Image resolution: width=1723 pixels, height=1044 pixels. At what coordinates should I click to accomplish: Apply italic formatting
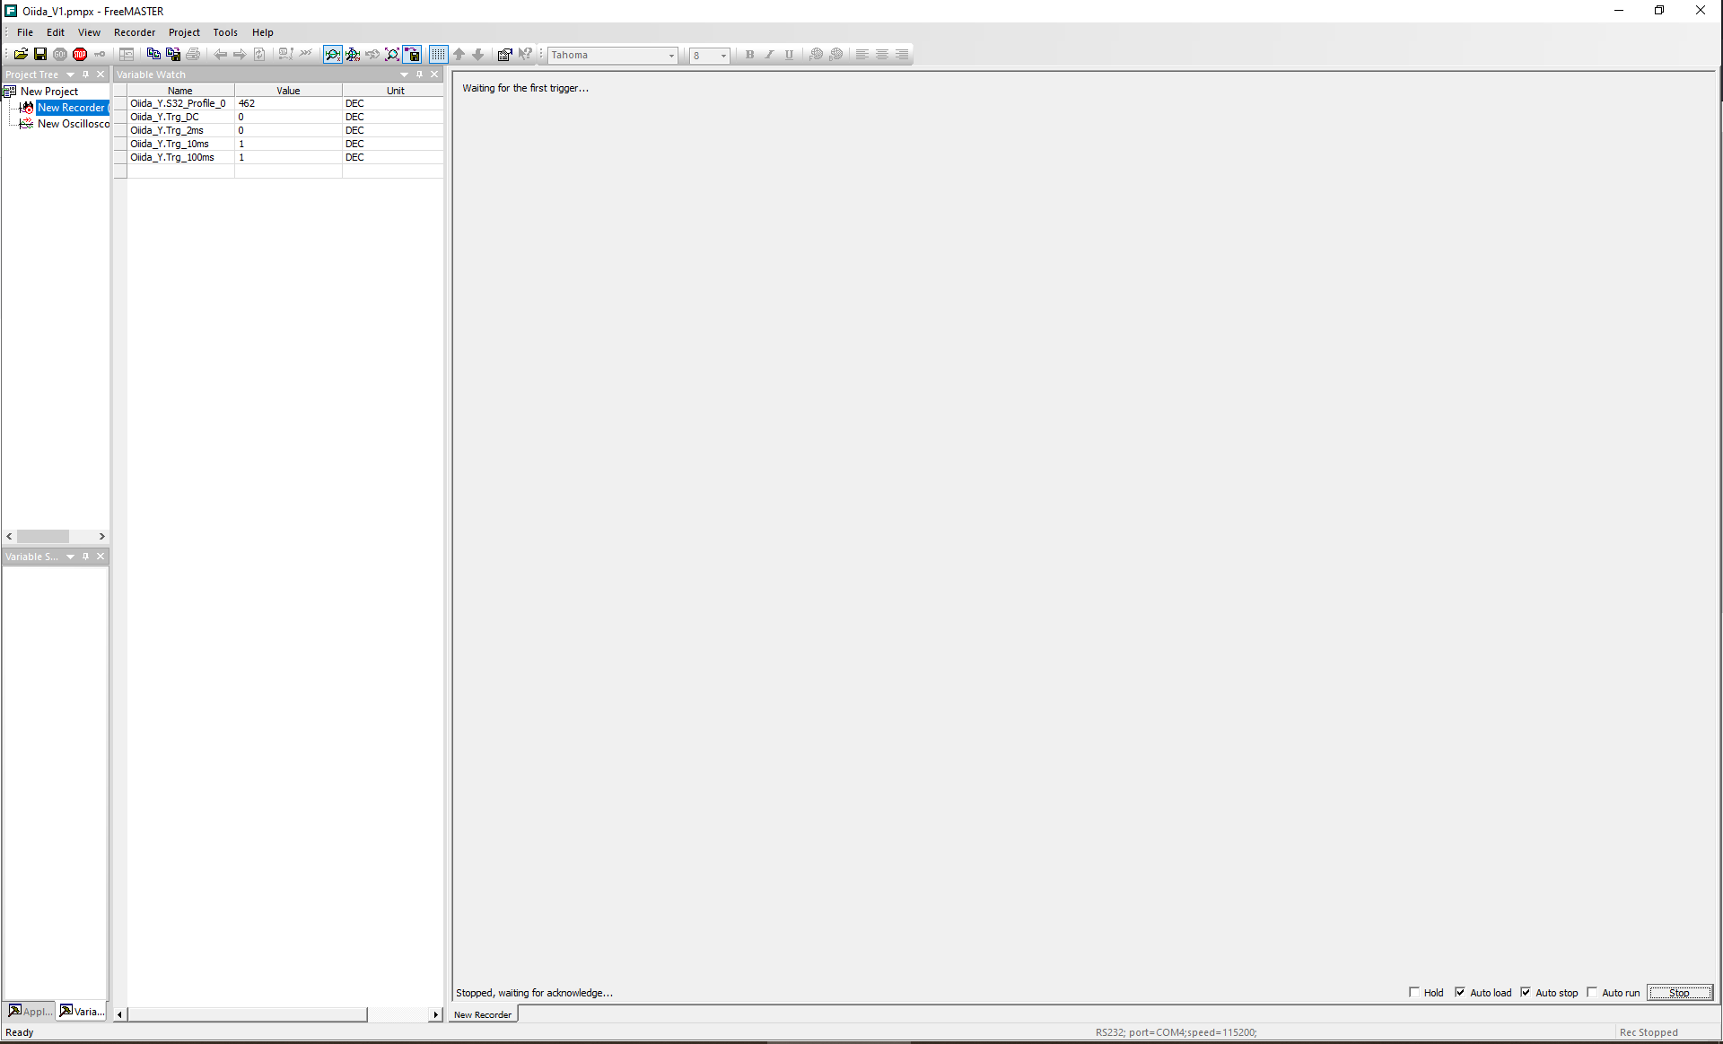(769, 55)
